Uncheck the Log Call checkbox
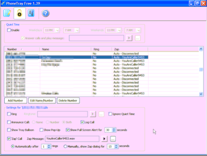Viewport: 207px width, 156px height. click(82, 122)
